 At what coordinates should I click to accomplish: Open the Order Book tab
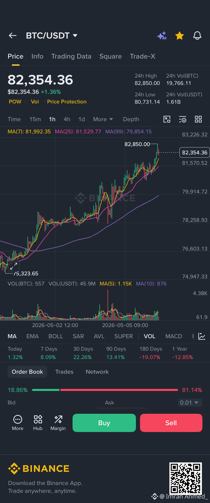(27, 372)
